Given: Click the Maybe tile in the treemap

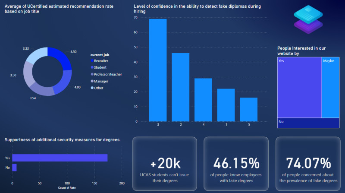Looking at the screenshot, I should (x=330, y=89).
